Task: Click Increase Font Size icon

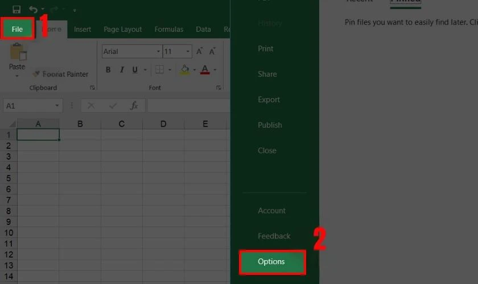Action: click(199, 51)
